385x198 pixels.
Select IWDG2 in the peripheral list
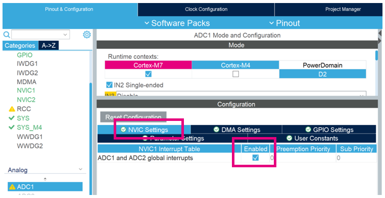click(27, 73)
